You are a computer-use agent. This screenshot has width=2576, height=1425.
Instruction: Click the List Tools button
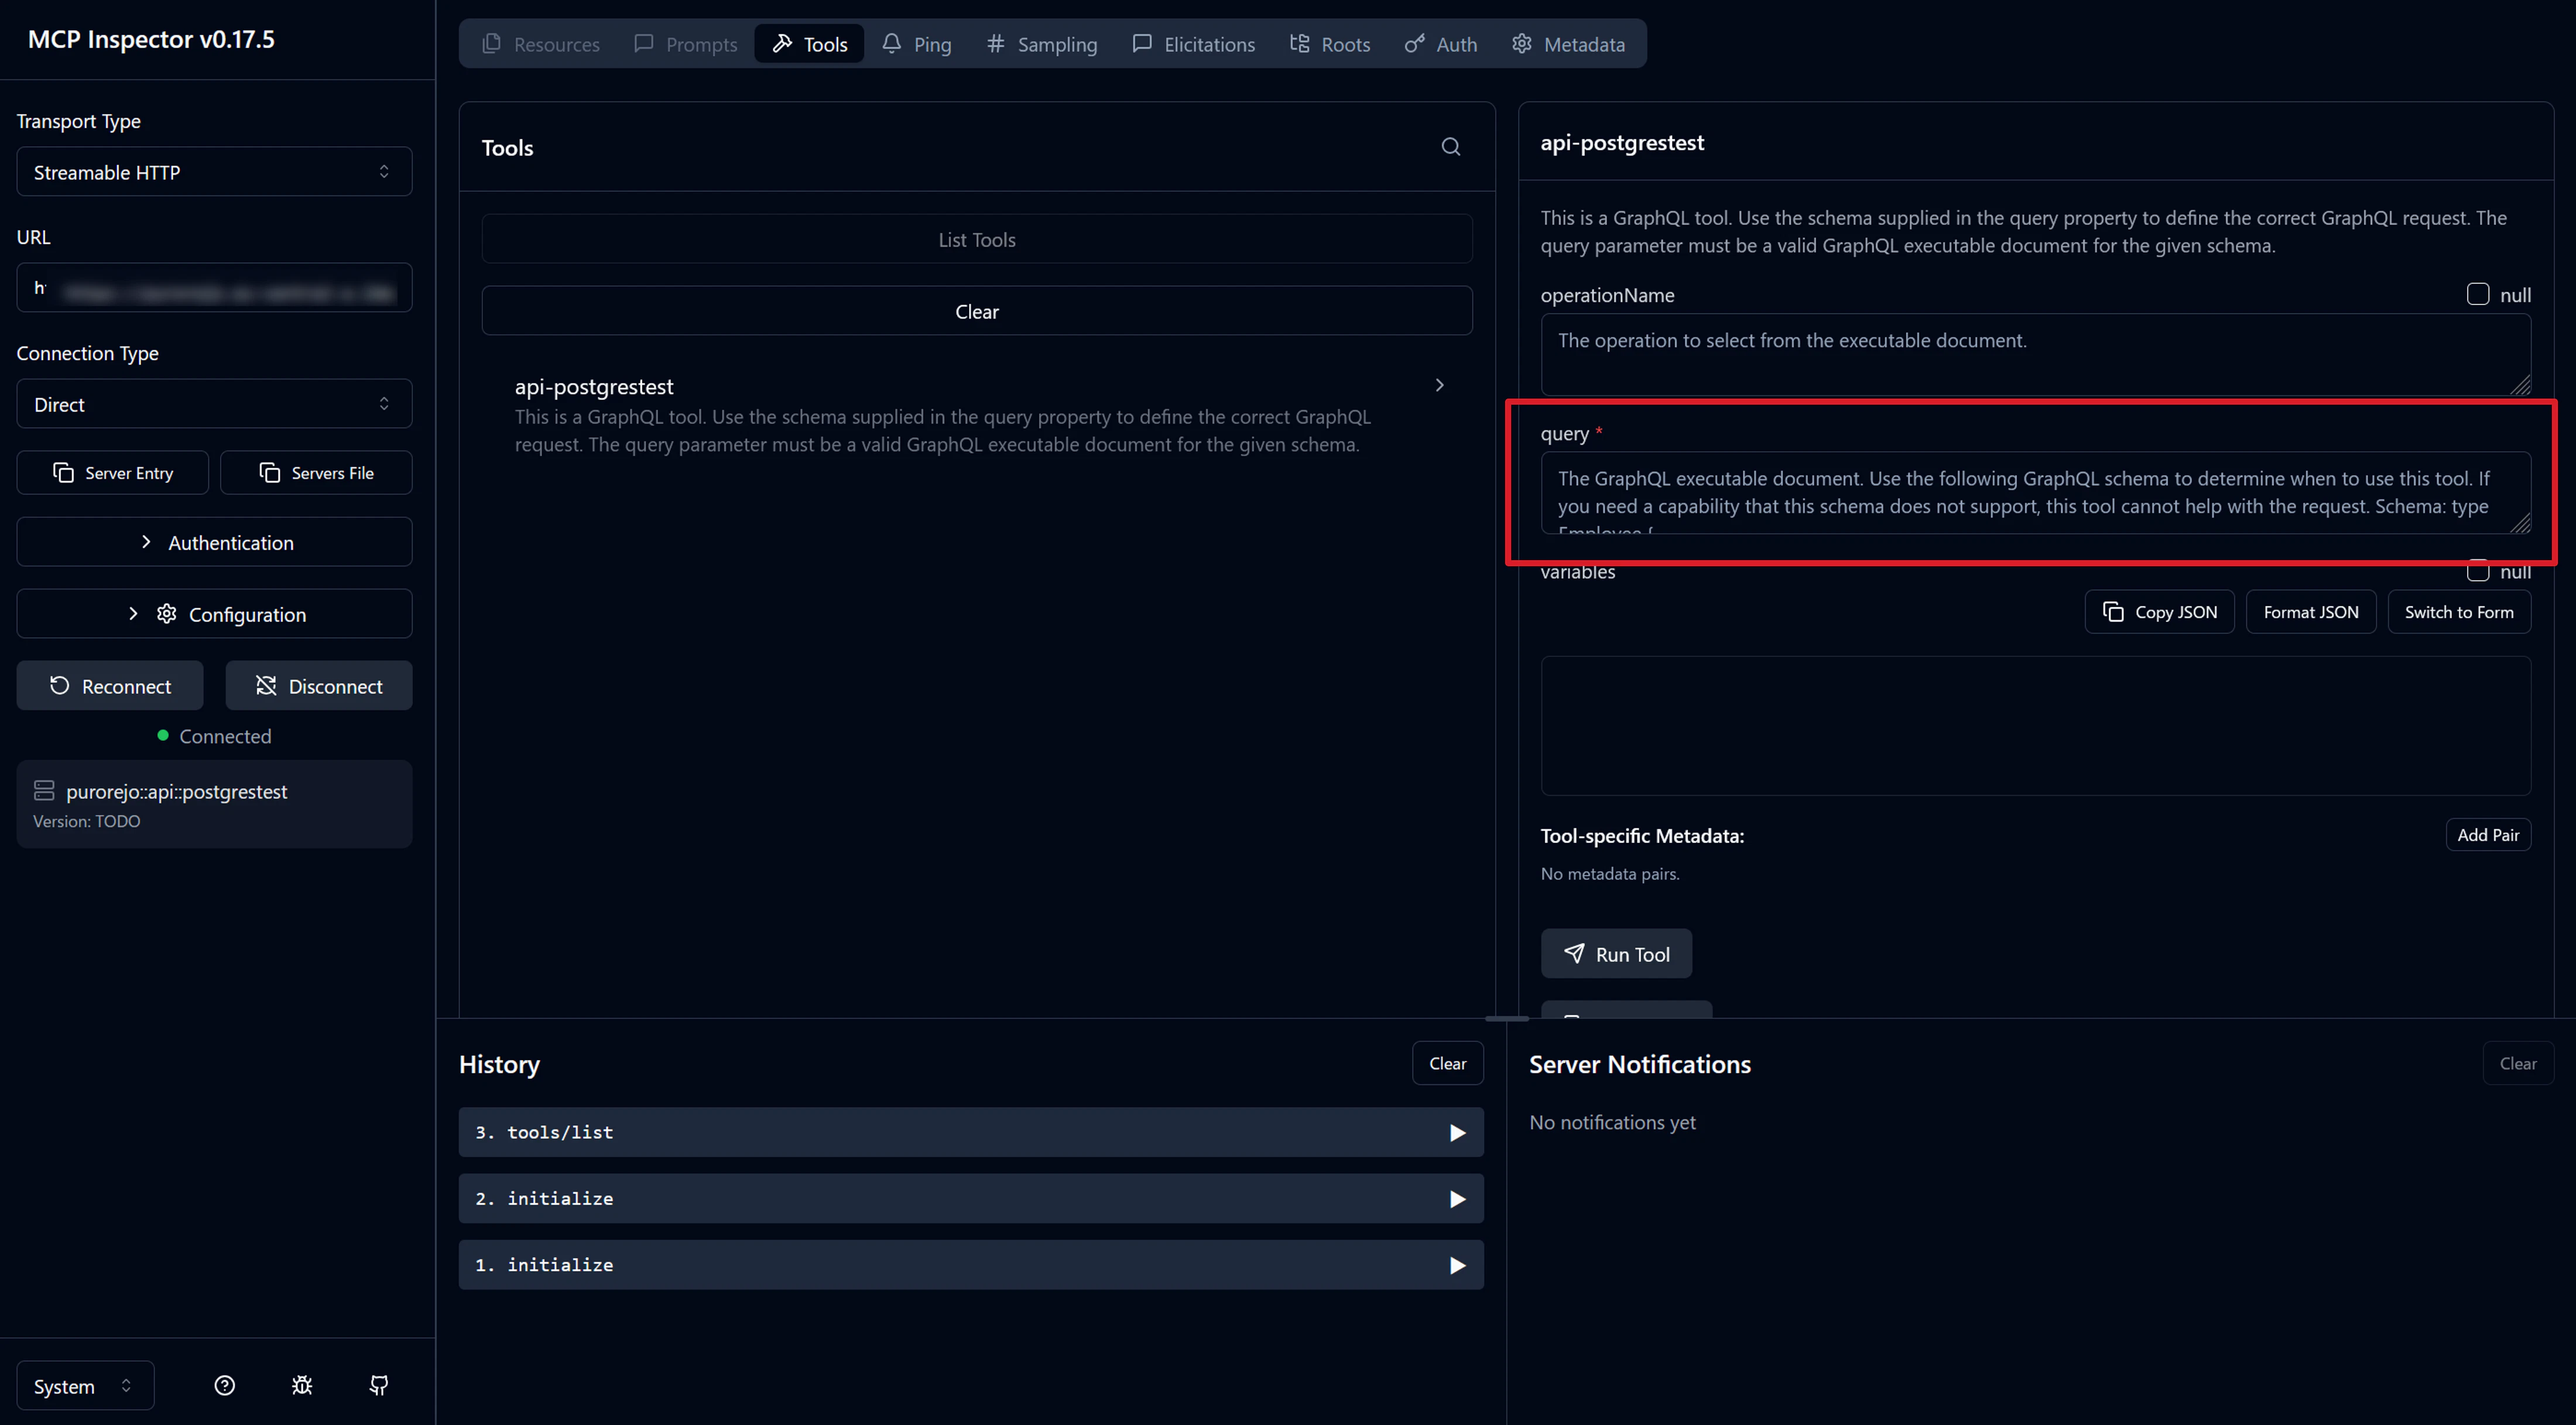click(x=976, y=240)
